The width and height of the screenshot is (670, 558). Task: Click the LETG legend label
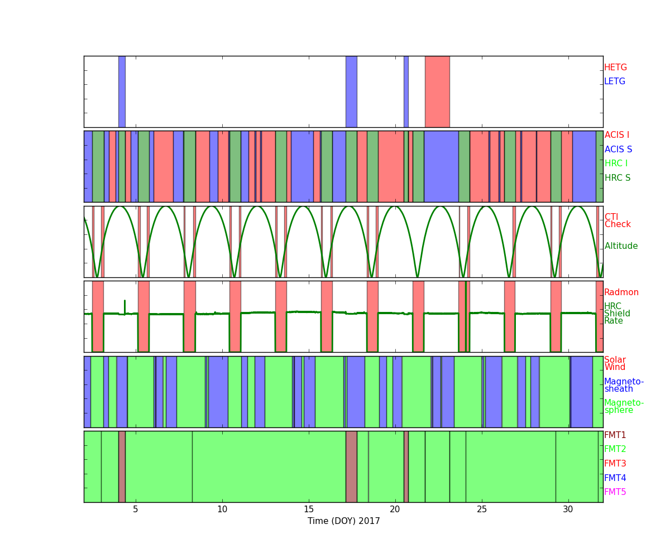coord(615,81)
